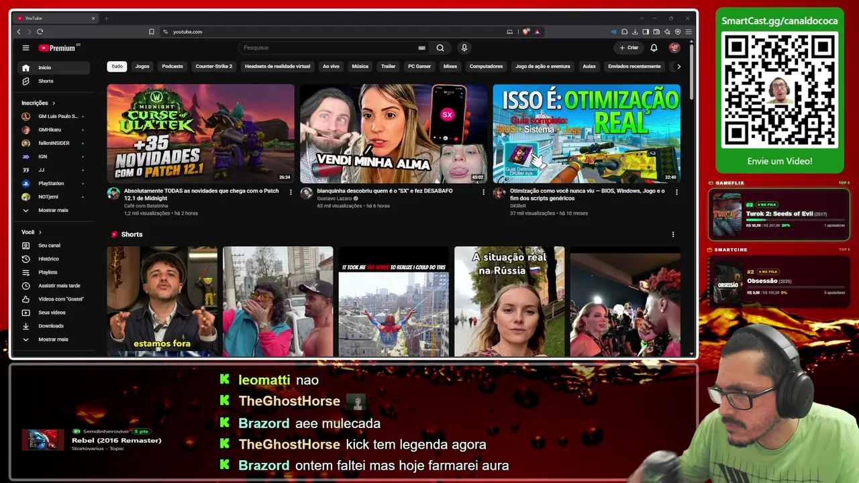This screenshot has width=859, height=483.
Task: Open Seus vídeos in the sidebar
Action: [54, 313]
